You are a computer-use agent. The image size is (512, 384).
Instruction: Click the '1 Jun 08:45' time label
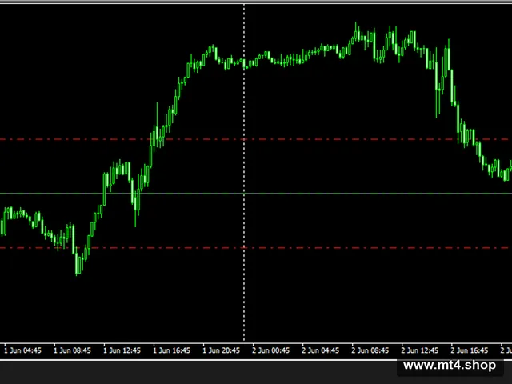pos(72,350)
